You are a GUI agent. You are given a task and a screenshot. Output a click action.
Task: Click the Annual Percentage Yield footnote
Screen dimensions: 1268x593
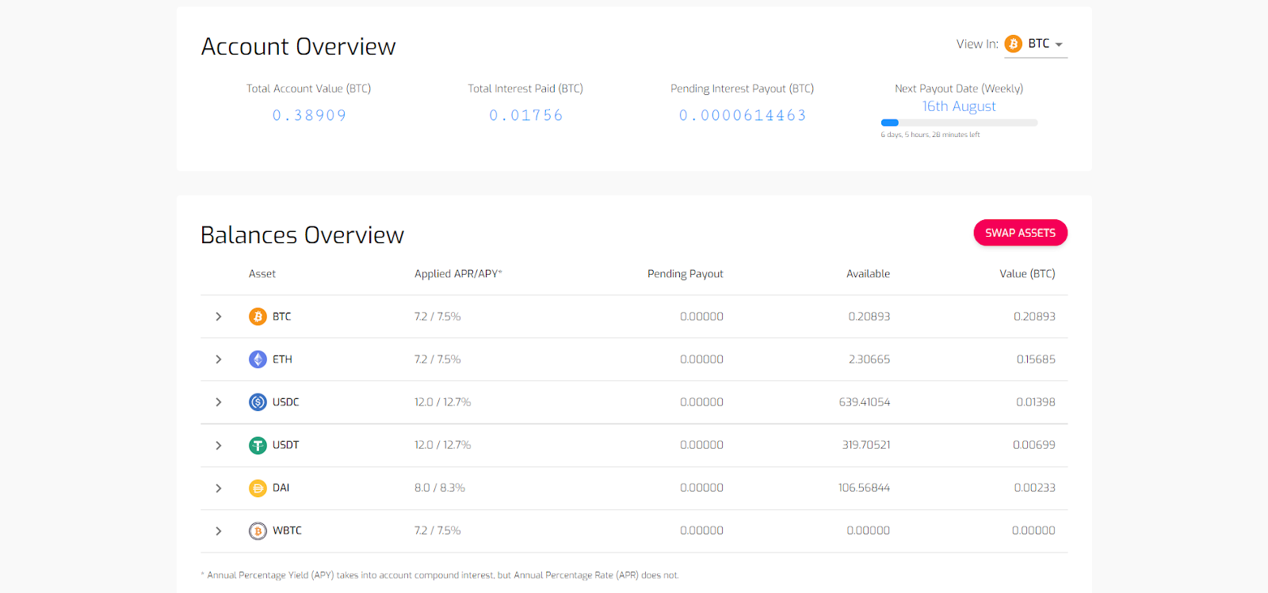point(440,576)
